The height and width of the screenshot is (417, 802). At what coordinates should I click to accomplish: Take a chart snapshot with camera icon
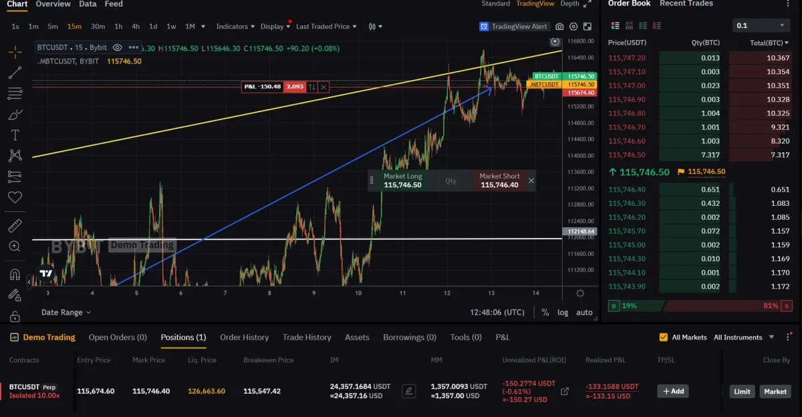click(x=559, y=27)
